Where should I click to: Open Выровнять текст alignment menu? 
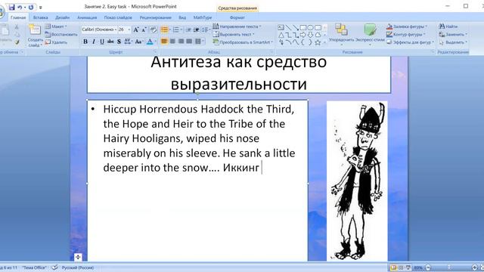tap(234, 34)
